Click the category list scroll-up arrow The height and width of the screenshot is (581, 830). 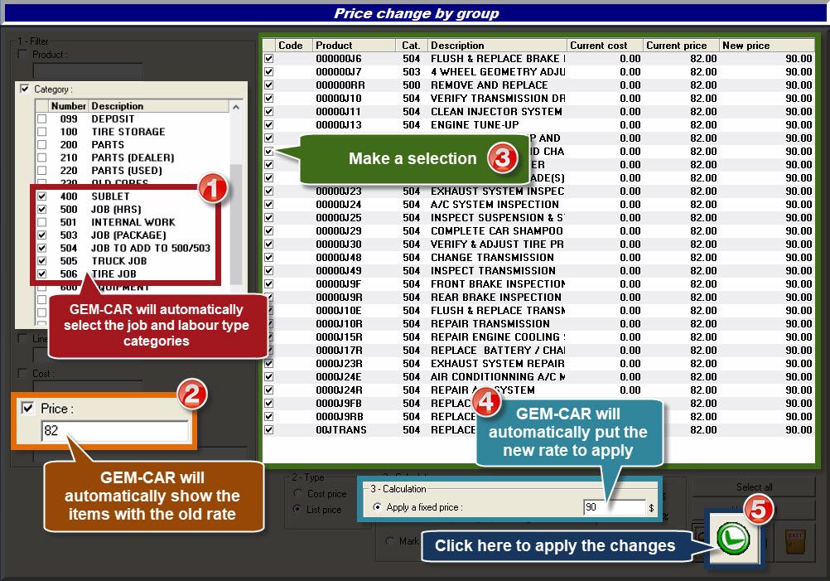click(x=236, y=106)
